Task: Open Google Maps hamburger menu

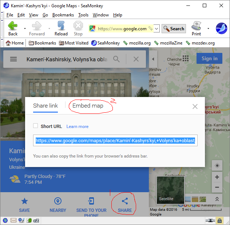Action: 13,59
